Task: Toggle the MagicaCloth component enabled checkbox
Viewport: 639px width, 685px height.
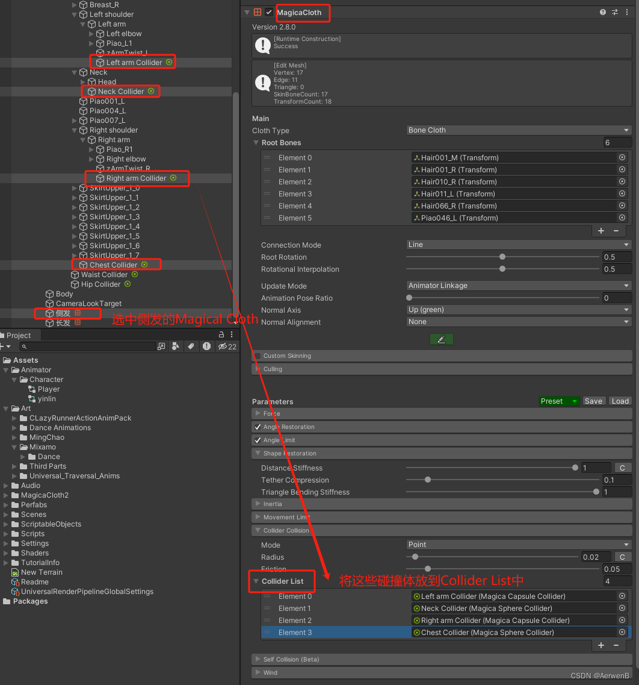Action: (269, 12)
